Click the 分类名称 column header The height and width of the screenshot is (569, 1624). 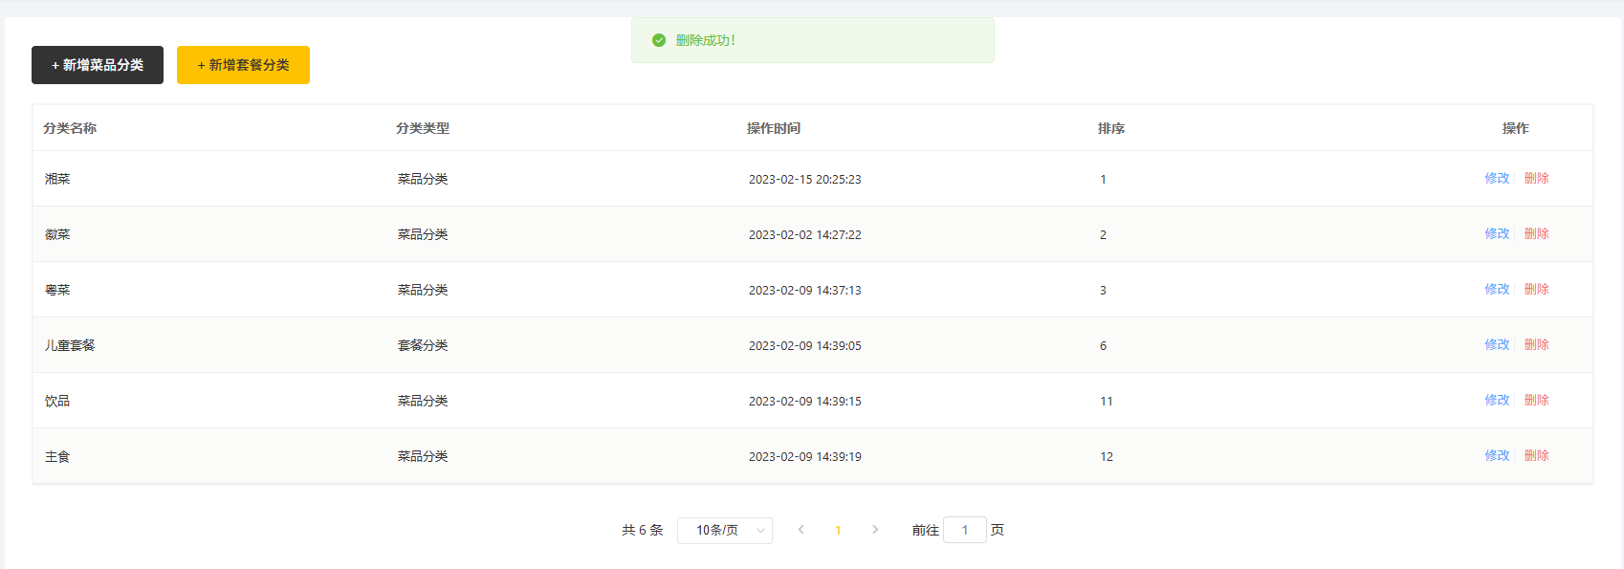click(x=70, y=128)
